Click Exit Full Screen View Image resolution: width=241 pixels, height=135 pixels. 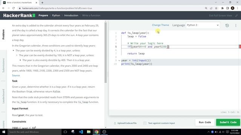point(220,16)
